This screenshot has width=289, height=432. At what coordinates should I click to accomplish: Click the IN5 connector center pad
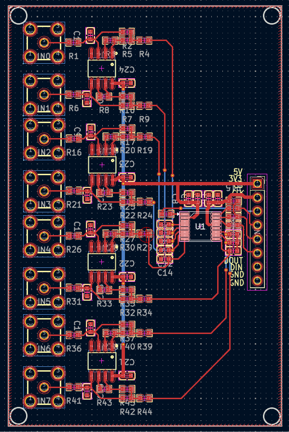click(43, 288)
